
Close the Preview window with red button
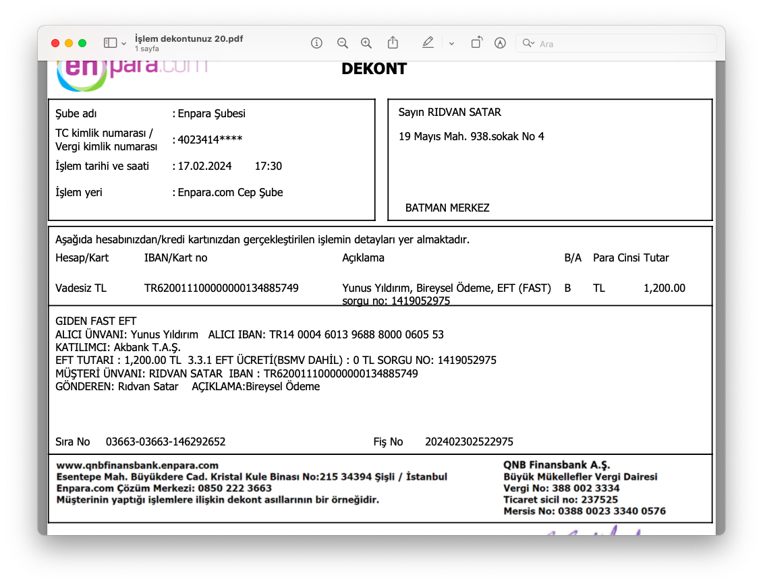tap(55, 43)
